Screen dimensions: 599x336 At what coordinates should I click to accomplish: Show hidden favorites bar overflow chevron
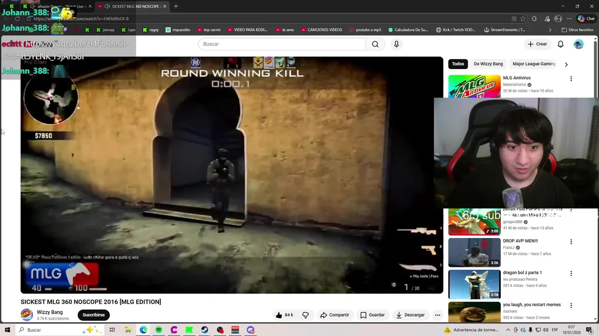pos(550,30)
